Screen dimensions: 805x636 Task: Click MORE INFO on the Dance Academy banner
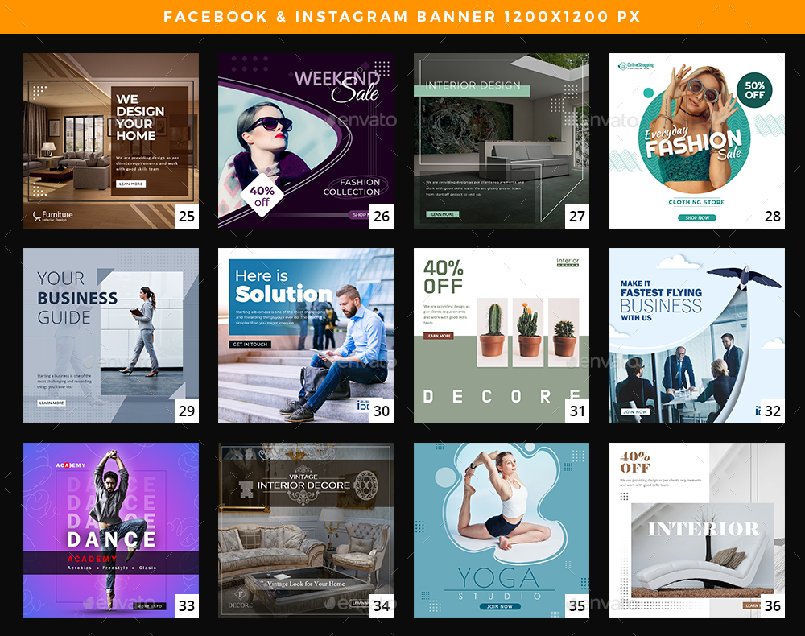150,606
